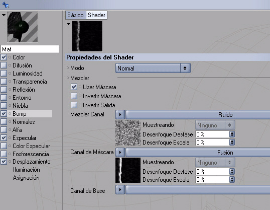
Task: Switch to the Shader tab
Action: (x=96, y=15)
